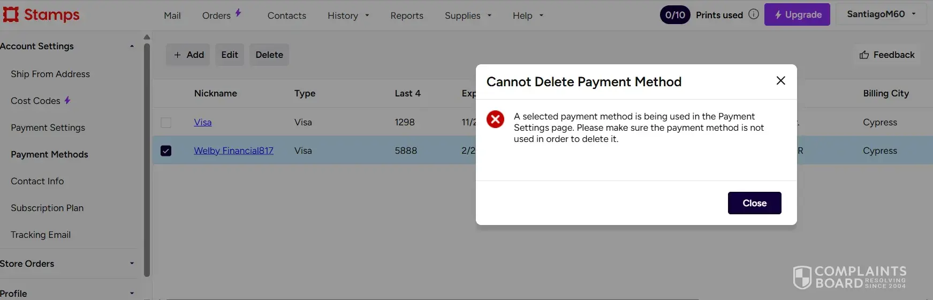
Task: Close dialog with the X icon
Action: (x=780, y=80)
